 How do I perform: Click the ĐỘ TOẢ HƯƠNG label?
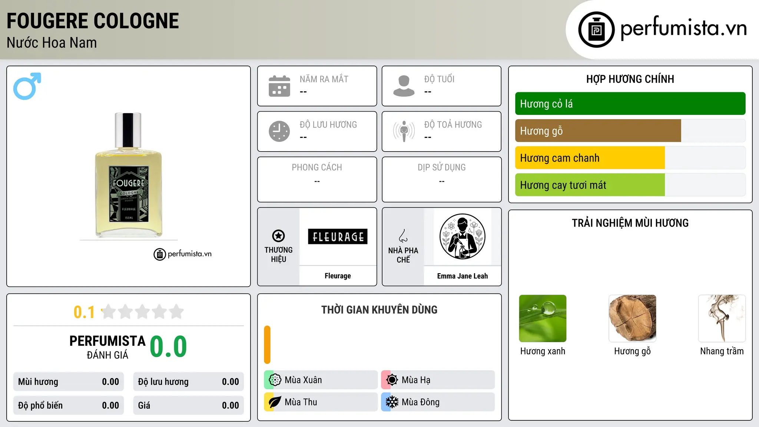click(x=453, y=125)
